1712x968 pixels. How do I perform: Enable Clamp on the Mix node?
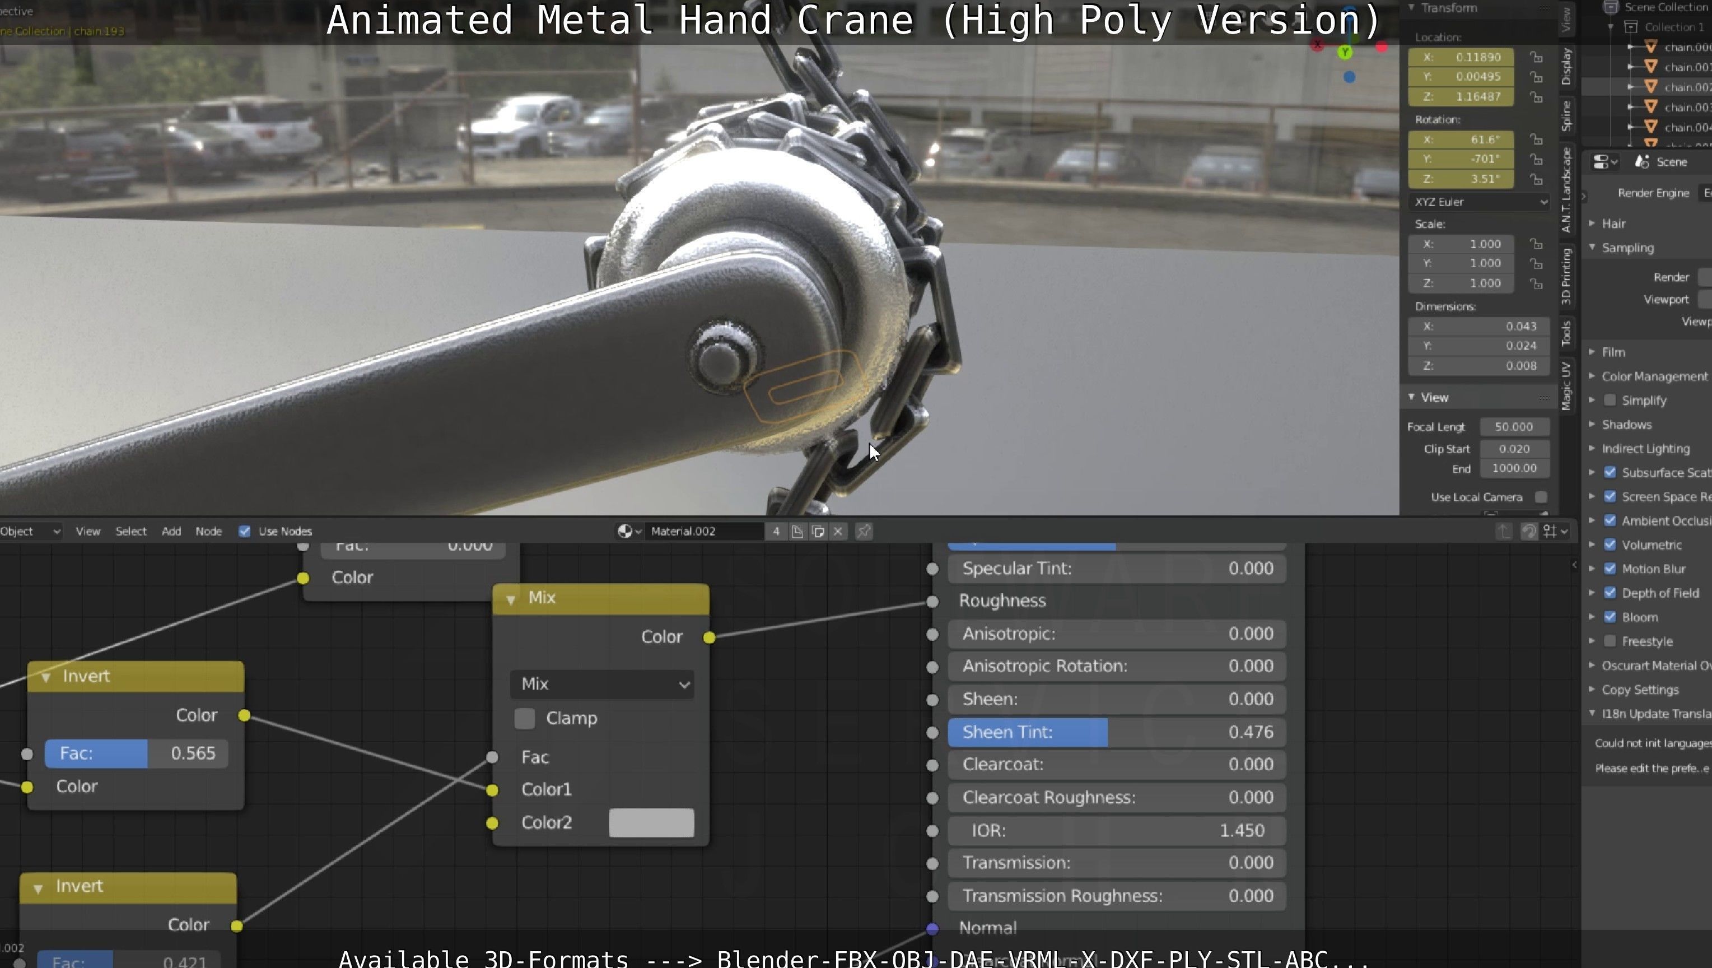click(x=524, y=718)
